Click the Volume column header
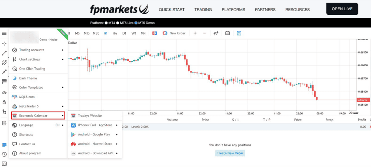371x167 pixels. [172, 120]
